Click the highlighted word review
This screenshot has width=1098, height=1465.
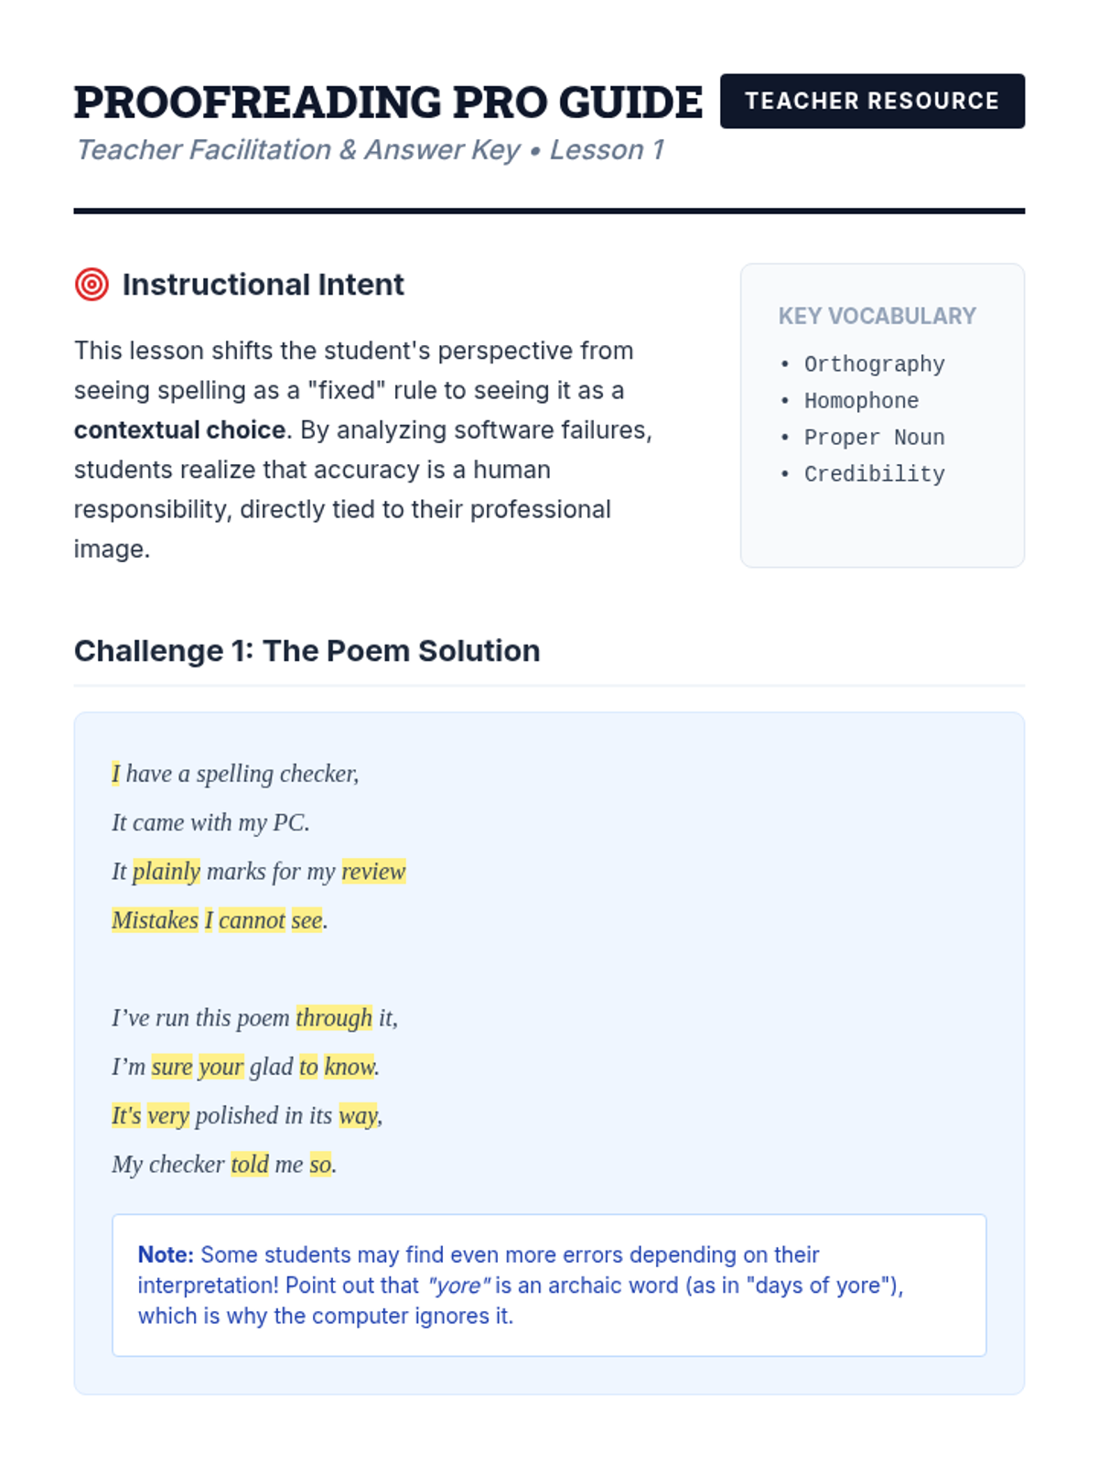(373, 872)
